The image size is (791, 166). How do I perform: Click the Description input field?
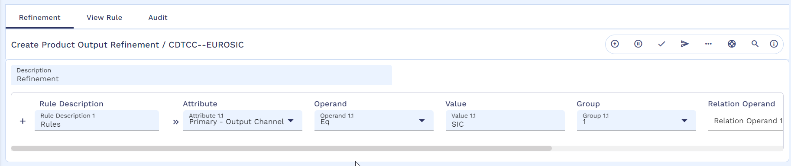coord(201,75)
